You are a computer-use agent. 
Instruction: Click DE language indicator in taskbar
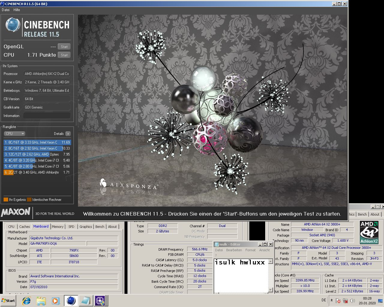[x=324, y=300]
